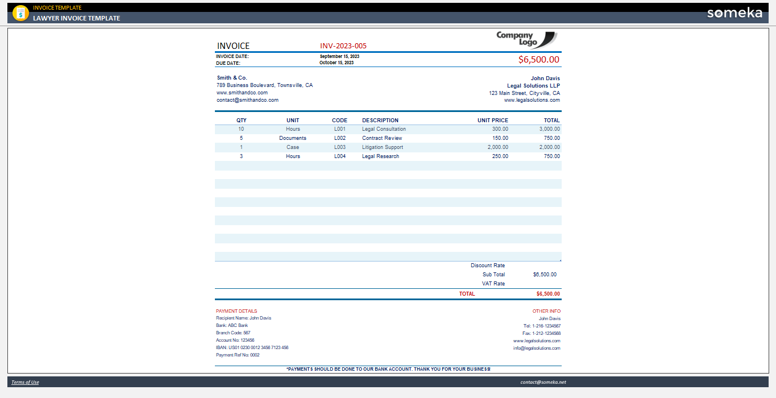Open the Terms of Use link
Image resolution: width=776 pixels, height=398 pixels.
(x=25, y=382)
